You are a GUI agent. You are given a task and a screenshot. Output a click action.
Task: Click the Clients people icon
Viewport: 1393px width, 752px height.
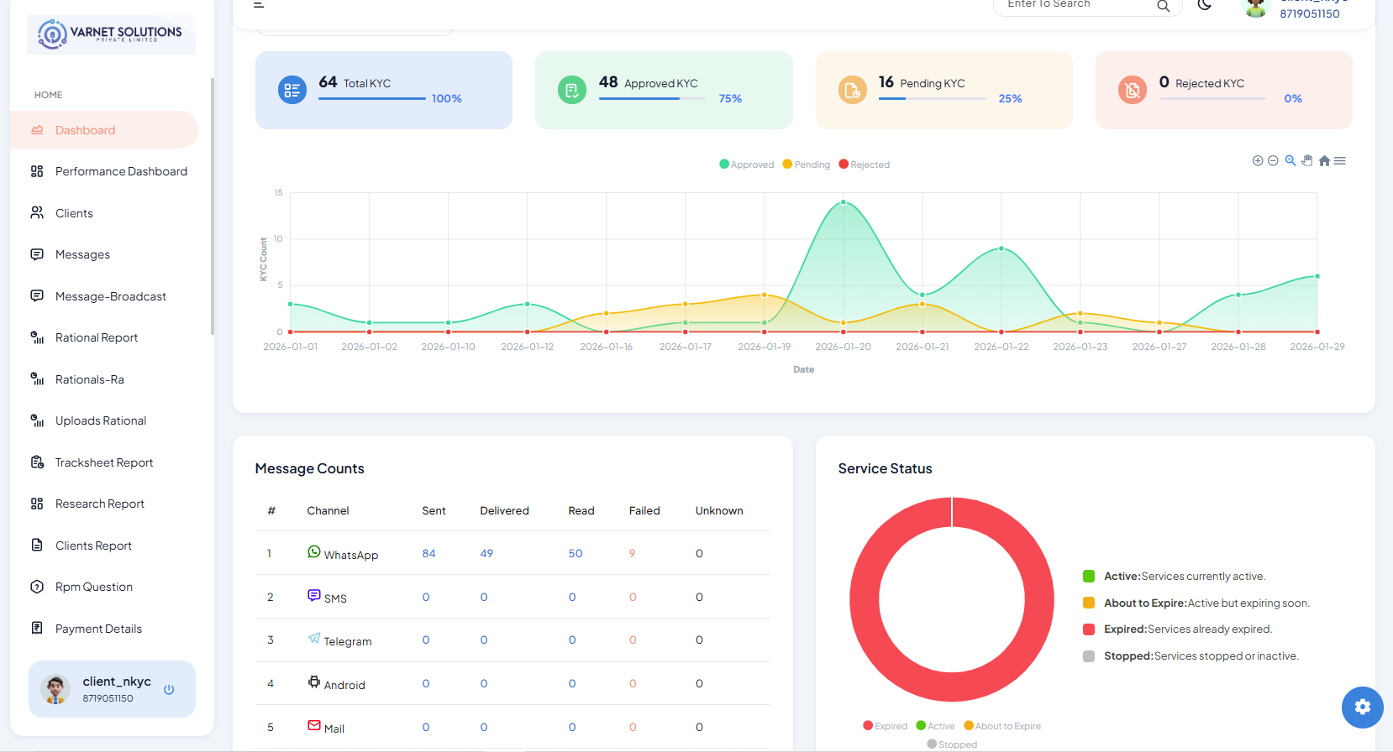tap(37, 212)
